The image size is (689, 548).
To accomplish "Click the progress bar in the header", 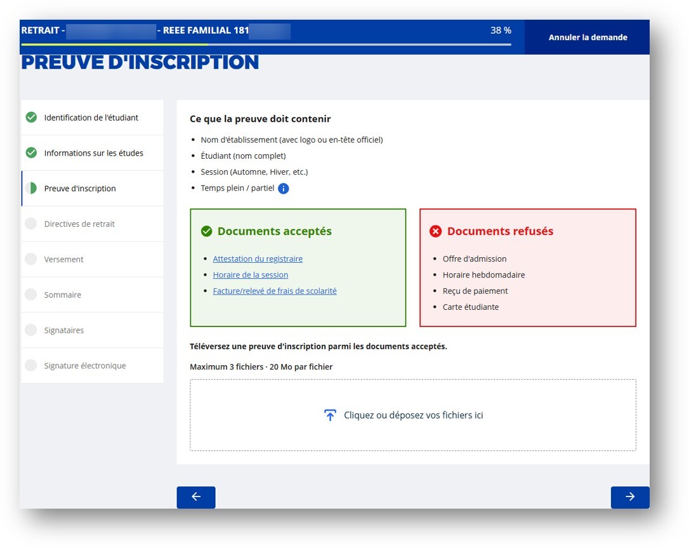I will point(266,44).
